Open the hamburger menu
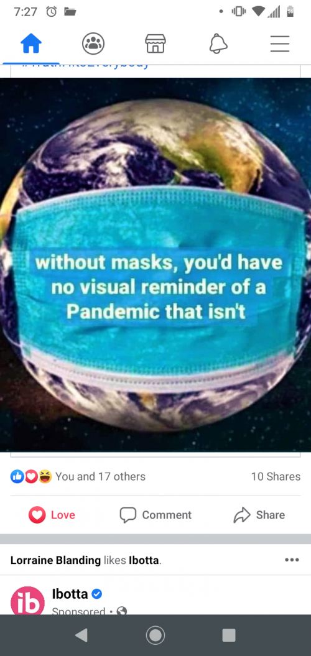Image resolution: width=311 pixels, height=656 pixels. coord(280,44)
